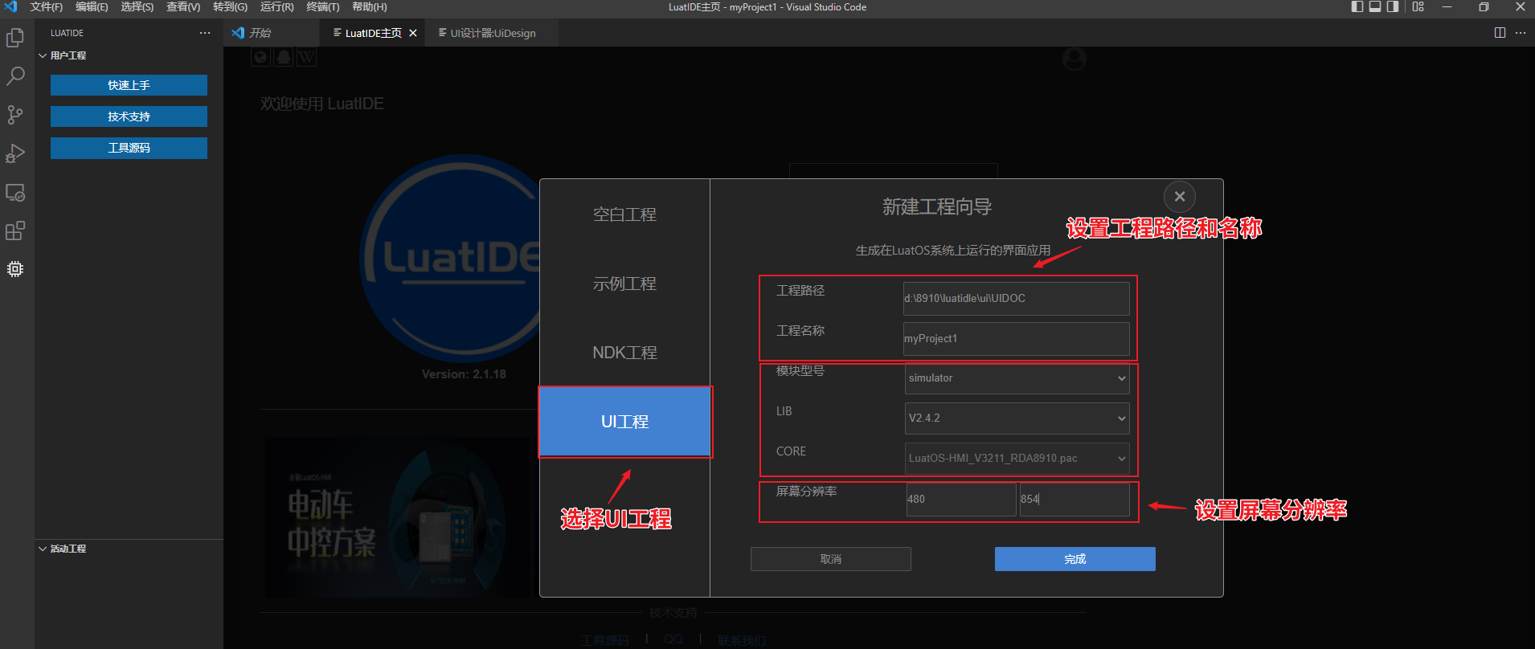Screen dimensions: 1535x649
Task: Select UI工程 in the project wizard
Action: pos(624,422)
